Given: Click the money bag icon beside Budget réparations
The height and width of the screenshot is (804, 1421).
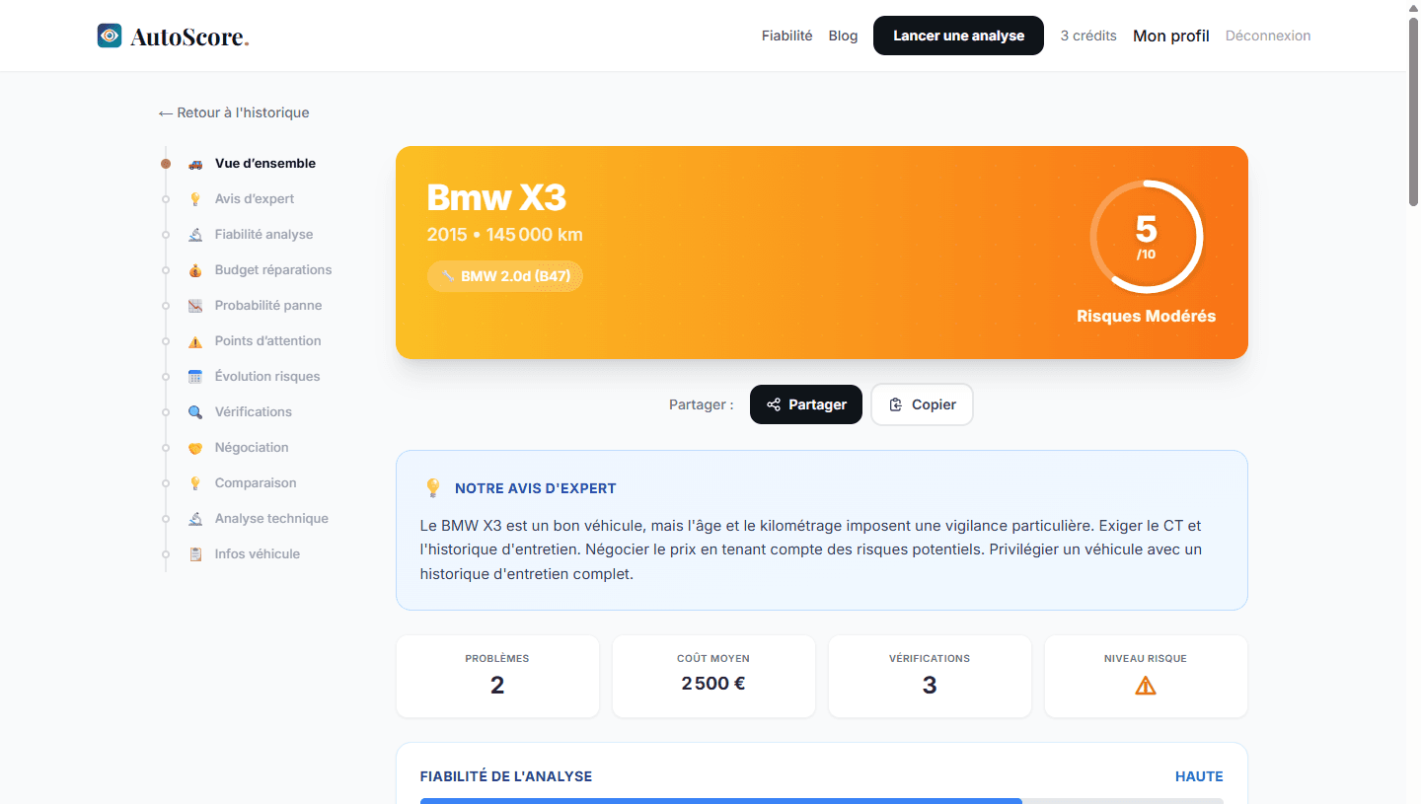Looking at the screenshot, I should coord(195,270).
